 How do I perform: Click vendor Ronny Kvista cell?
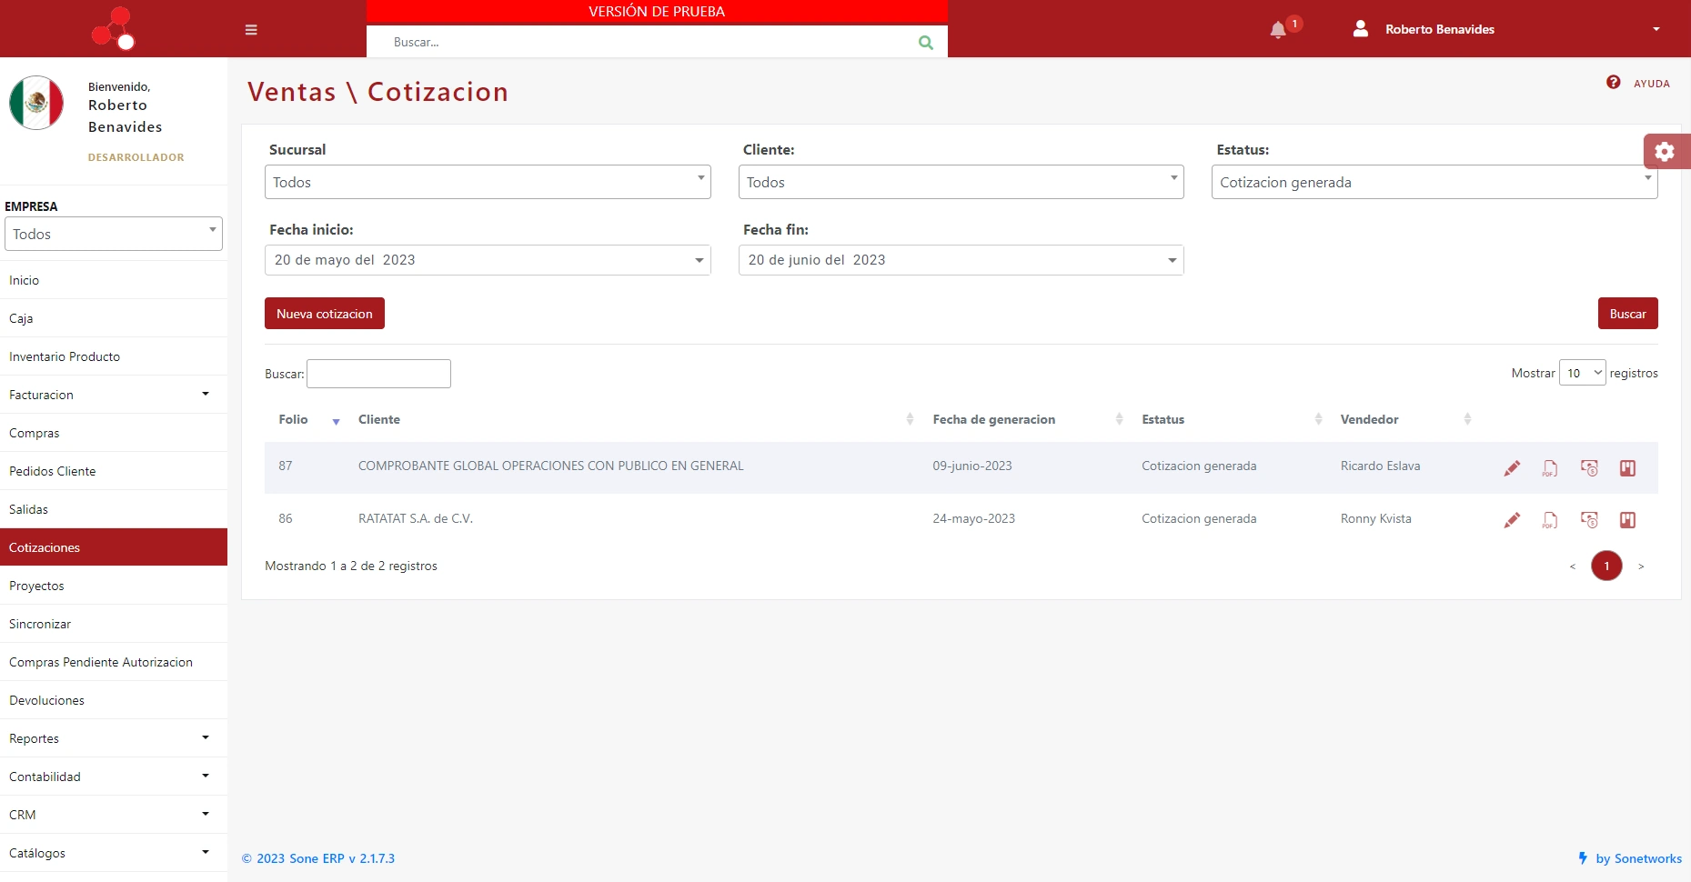pyautogui.click(x=1375, y=518)
